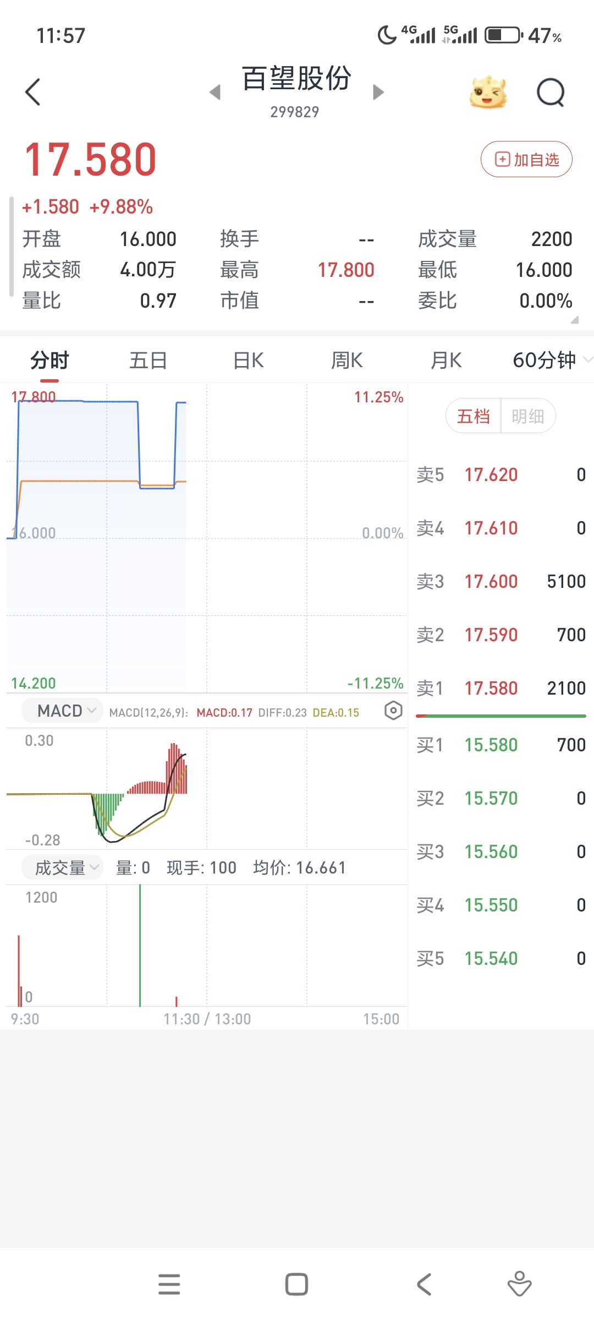Open search with the magnifier icon

(x=551, y=92)
